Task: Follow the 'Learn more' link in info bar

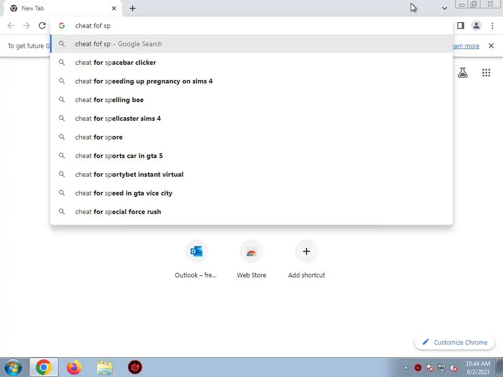Action: 465,46
